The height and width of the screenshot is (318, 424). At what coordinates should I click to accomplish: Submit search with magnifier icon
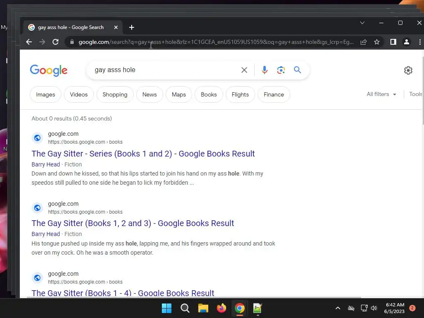[x=297, y=70]
